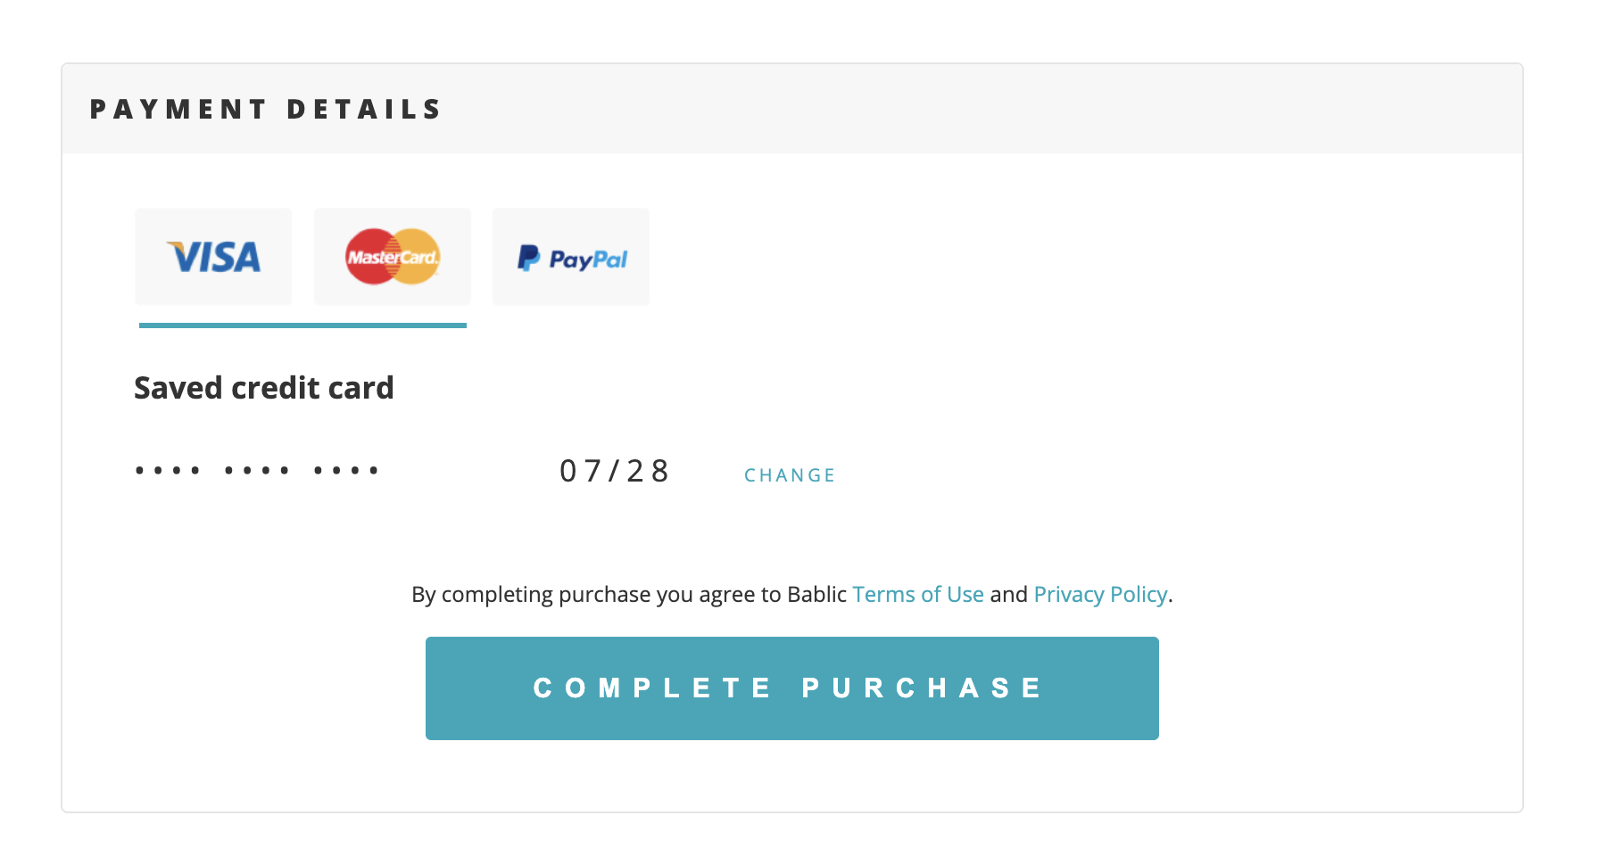This screenshot has width=1607, height=865.
Task: Choose the MasterCard payment method
Action: coord(393,257)
